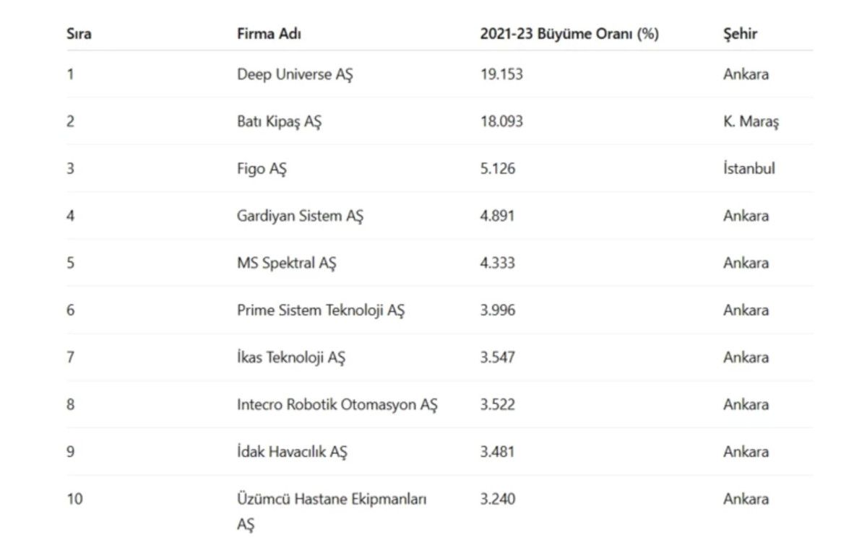Click the 19.153 growth rate value
This screenshot has width=867, height=540.
click(x=501, y=74)
